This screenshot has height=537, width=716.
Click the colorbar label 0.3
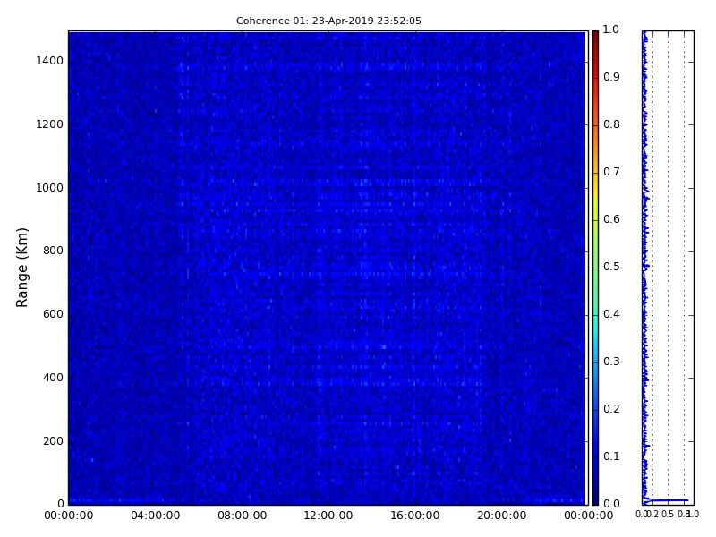point(611,362)
